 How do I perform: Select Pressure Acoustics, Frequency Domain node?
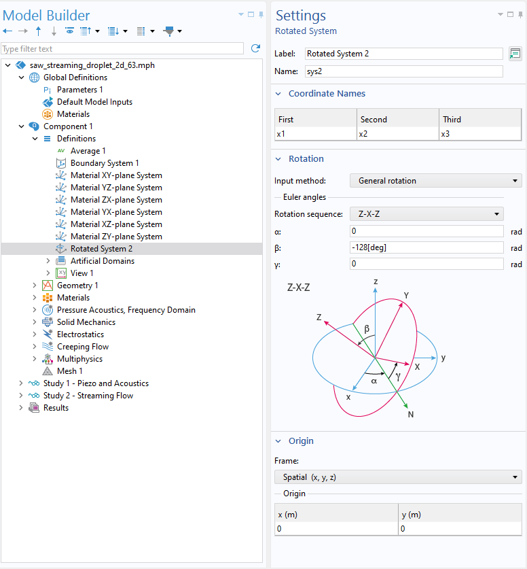(x=126, y=310)
